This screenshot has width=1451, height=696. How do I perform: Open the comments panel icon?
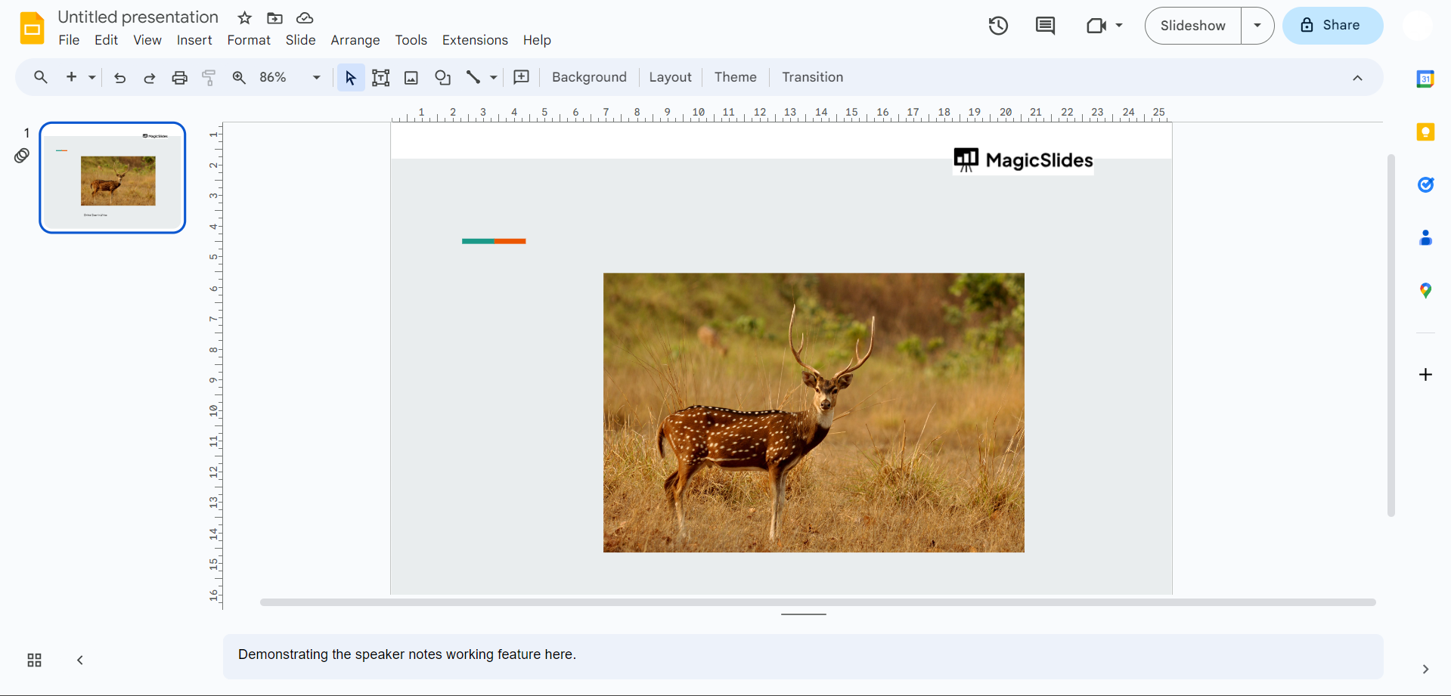pos(1045,26)
